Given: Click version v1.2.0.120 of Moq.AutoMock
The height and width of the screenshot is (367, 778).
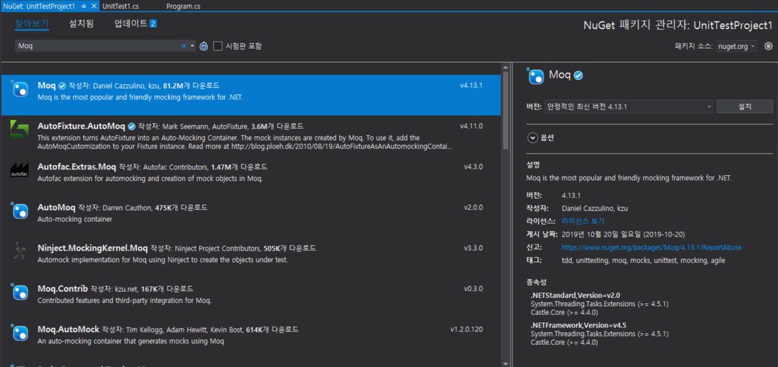Looking at the screenshot, I should tap(467, 330).
